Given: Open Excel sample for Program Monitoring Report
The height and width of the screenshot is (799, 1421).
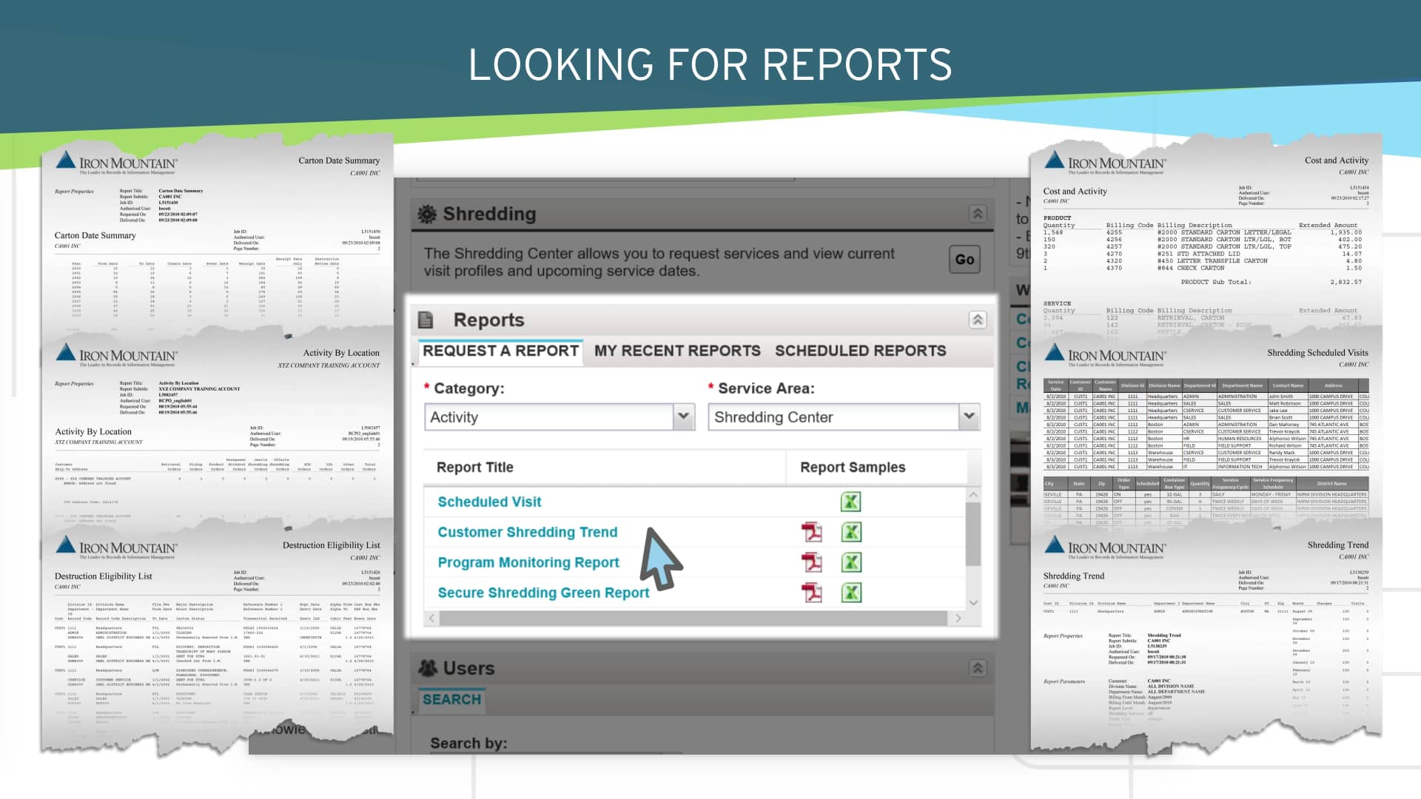Looking at the screenshot, I should (x=850, y=563).
